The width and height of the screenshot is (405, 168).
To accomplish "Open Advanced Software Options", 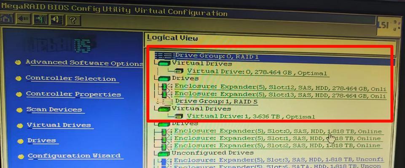I will [x=84, y=63].
